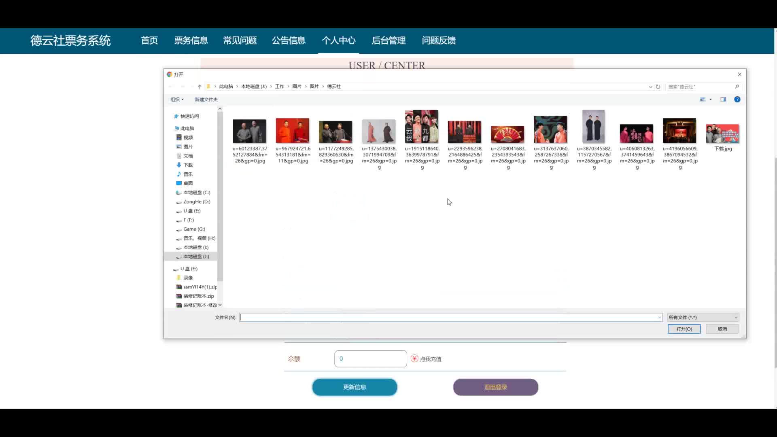
Task: Open help with the blue question mark icon
Action: pyautogui.click(x=737, y=100)
